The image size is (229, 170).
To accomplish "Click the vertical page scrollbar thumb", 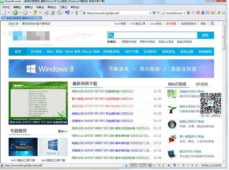I will [x=224, y=37].
